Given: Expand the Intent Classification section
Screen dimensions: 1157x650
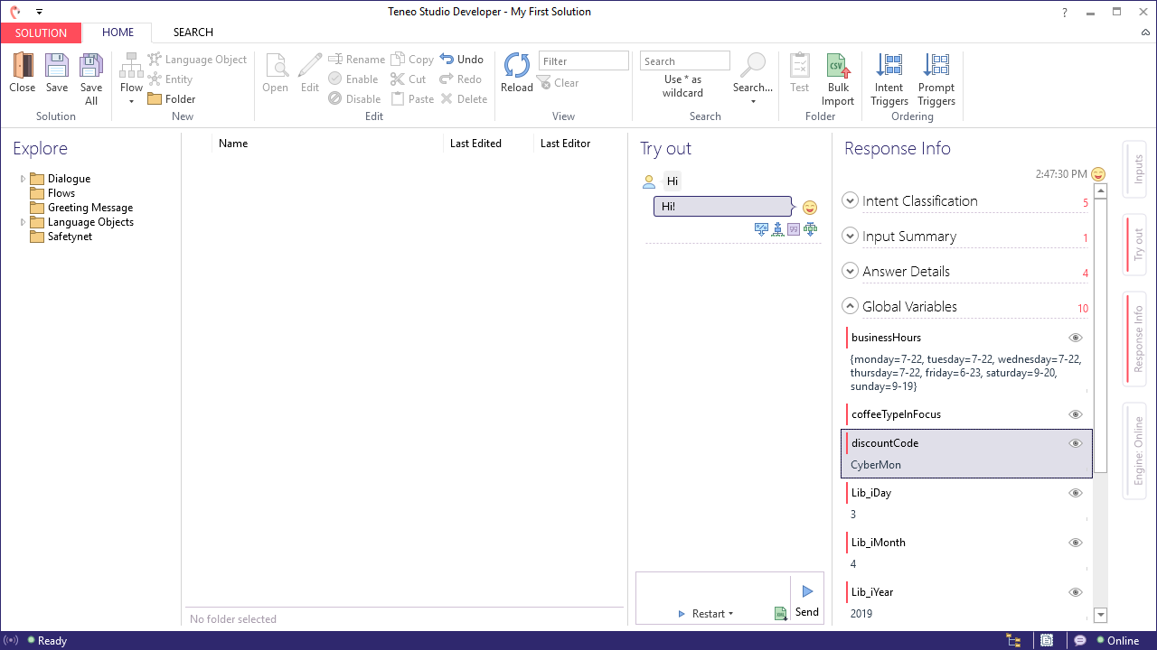Looking at the screenshot, I should pos(850,200).
